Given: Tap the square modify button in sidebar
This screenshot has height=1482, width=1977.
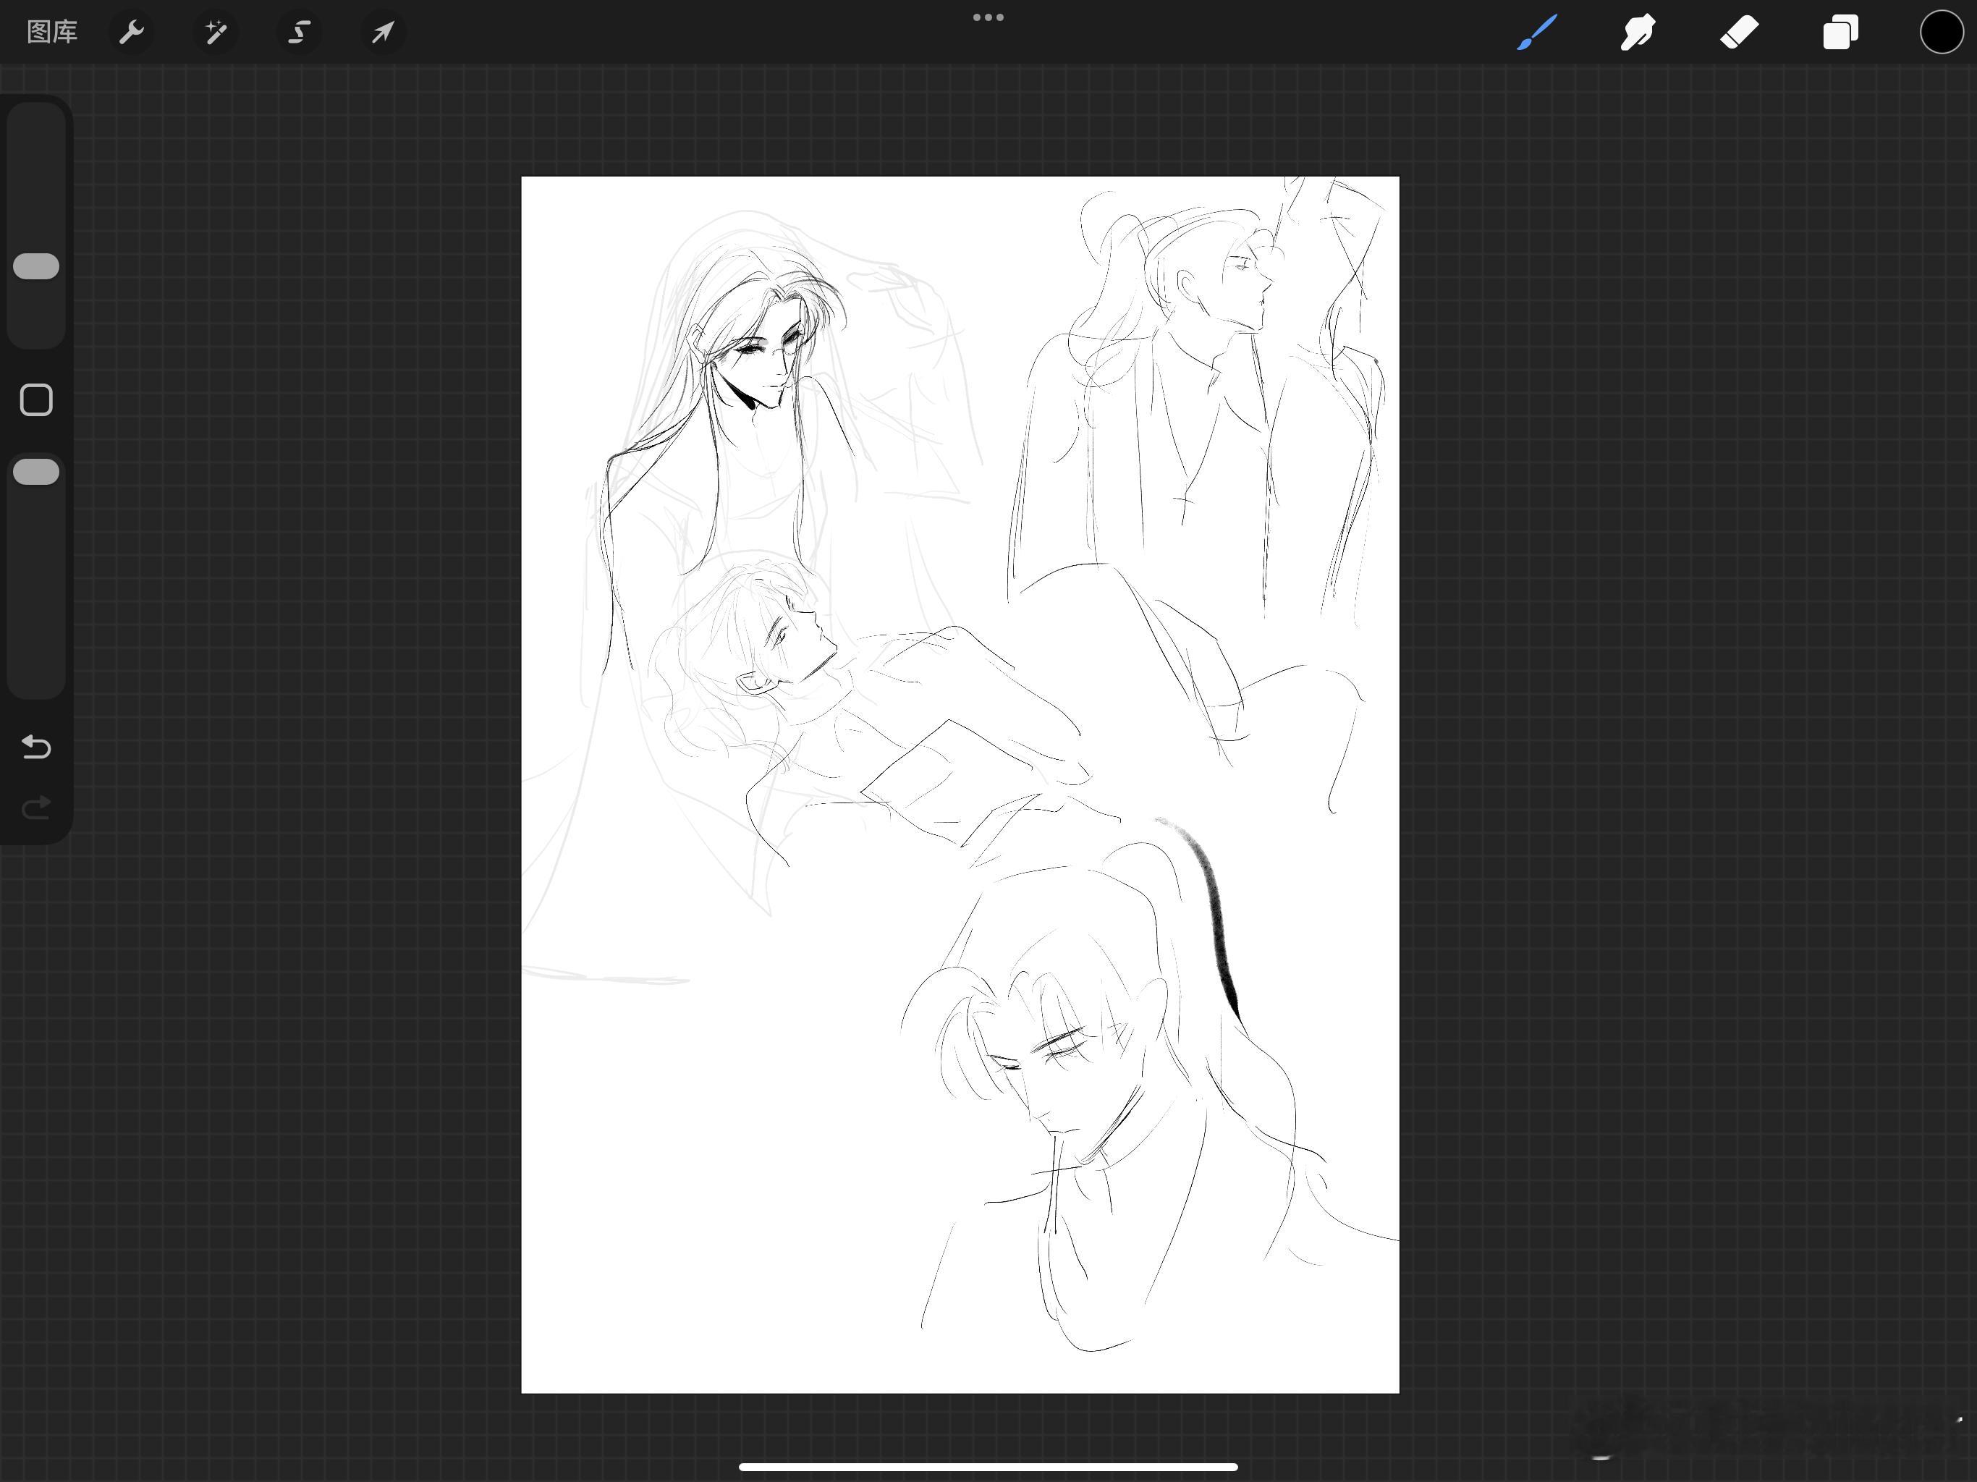Looking at the screenshot, I should pyautogui.click(x=37, y=400).
